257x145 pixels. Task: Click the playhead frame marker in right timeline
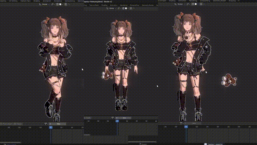186,127
